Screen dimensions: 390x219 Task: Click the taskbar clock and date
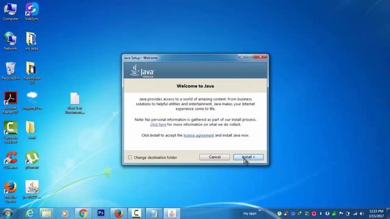(x=377, y=214)
